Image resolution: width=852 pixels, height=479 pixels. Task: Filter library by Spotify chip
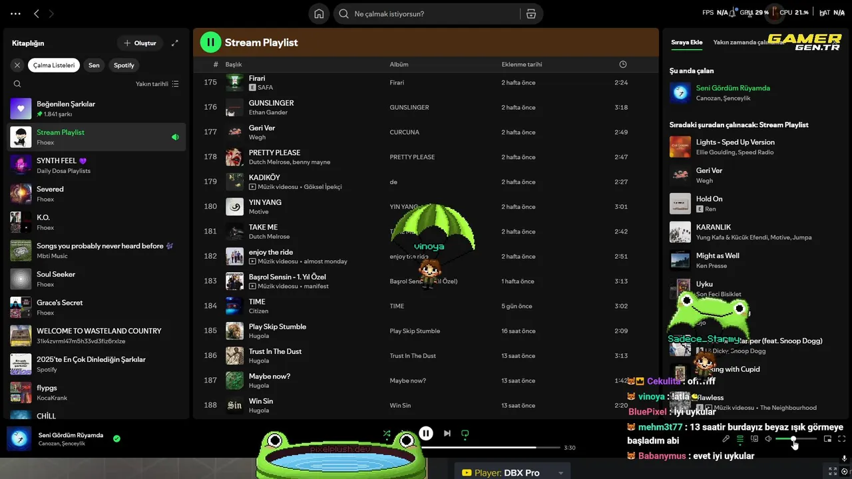coord(124,65)
